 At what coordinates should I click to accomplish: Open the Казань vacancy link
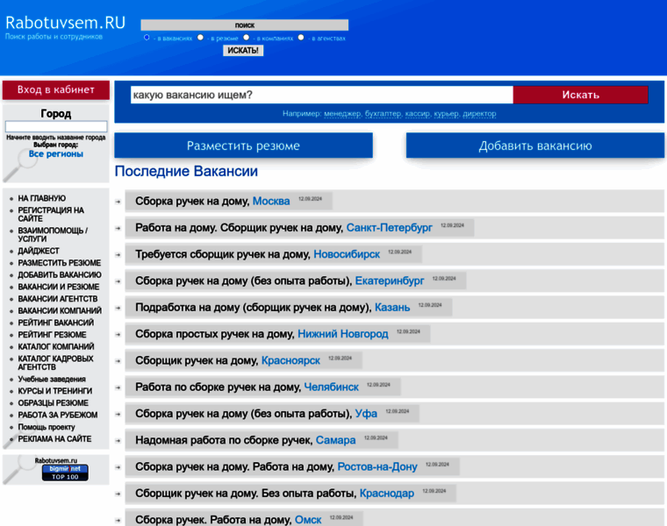coord(392,307)
